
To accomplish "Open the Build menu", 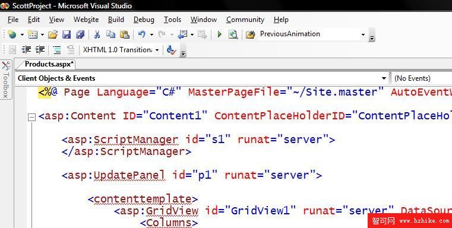I will pyautogui.click(x=116, y=20).
